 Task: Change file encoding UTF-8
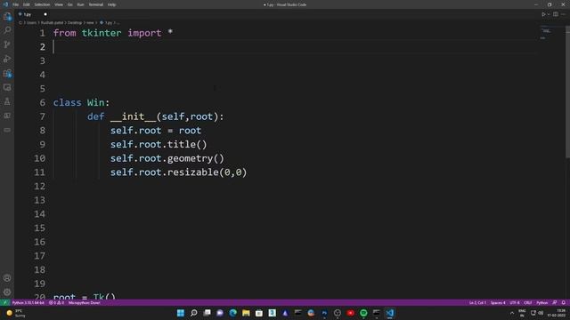(515, 302)
